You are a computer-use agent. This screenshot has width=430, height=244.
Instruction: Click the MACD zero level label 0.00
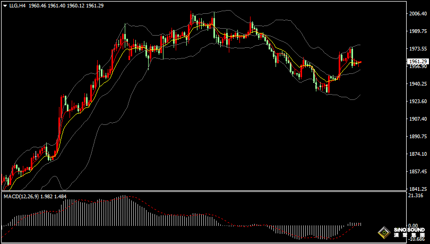point(413,225)
